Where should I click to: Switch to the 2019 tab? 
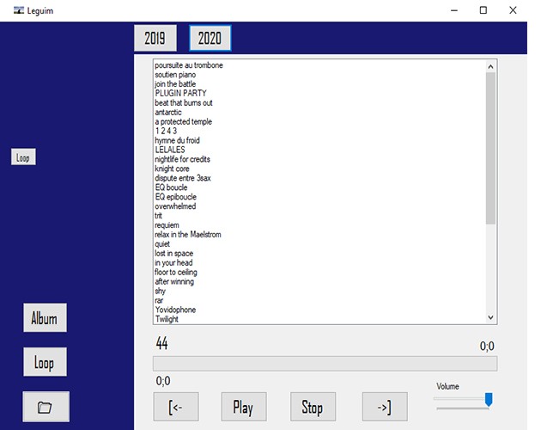point(155,39)
